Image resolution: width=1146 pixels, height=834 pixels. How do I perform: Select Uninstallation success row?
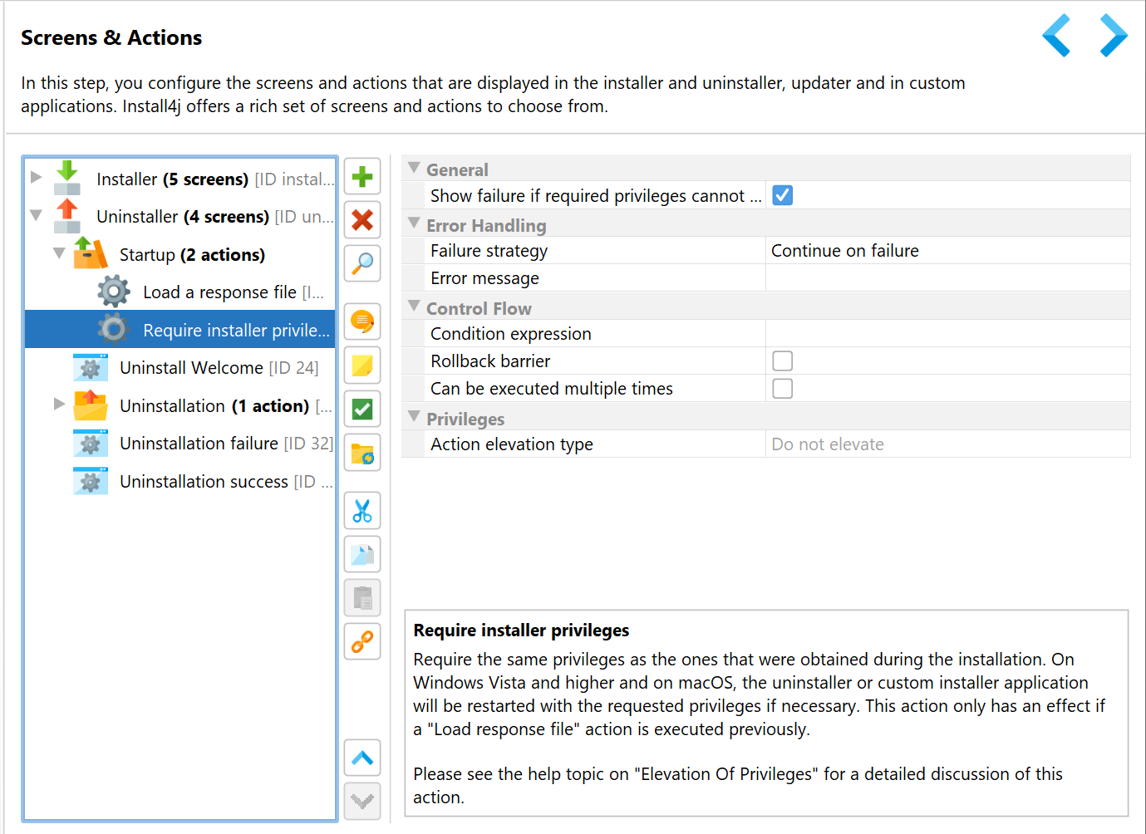click(x=180, y=482)
